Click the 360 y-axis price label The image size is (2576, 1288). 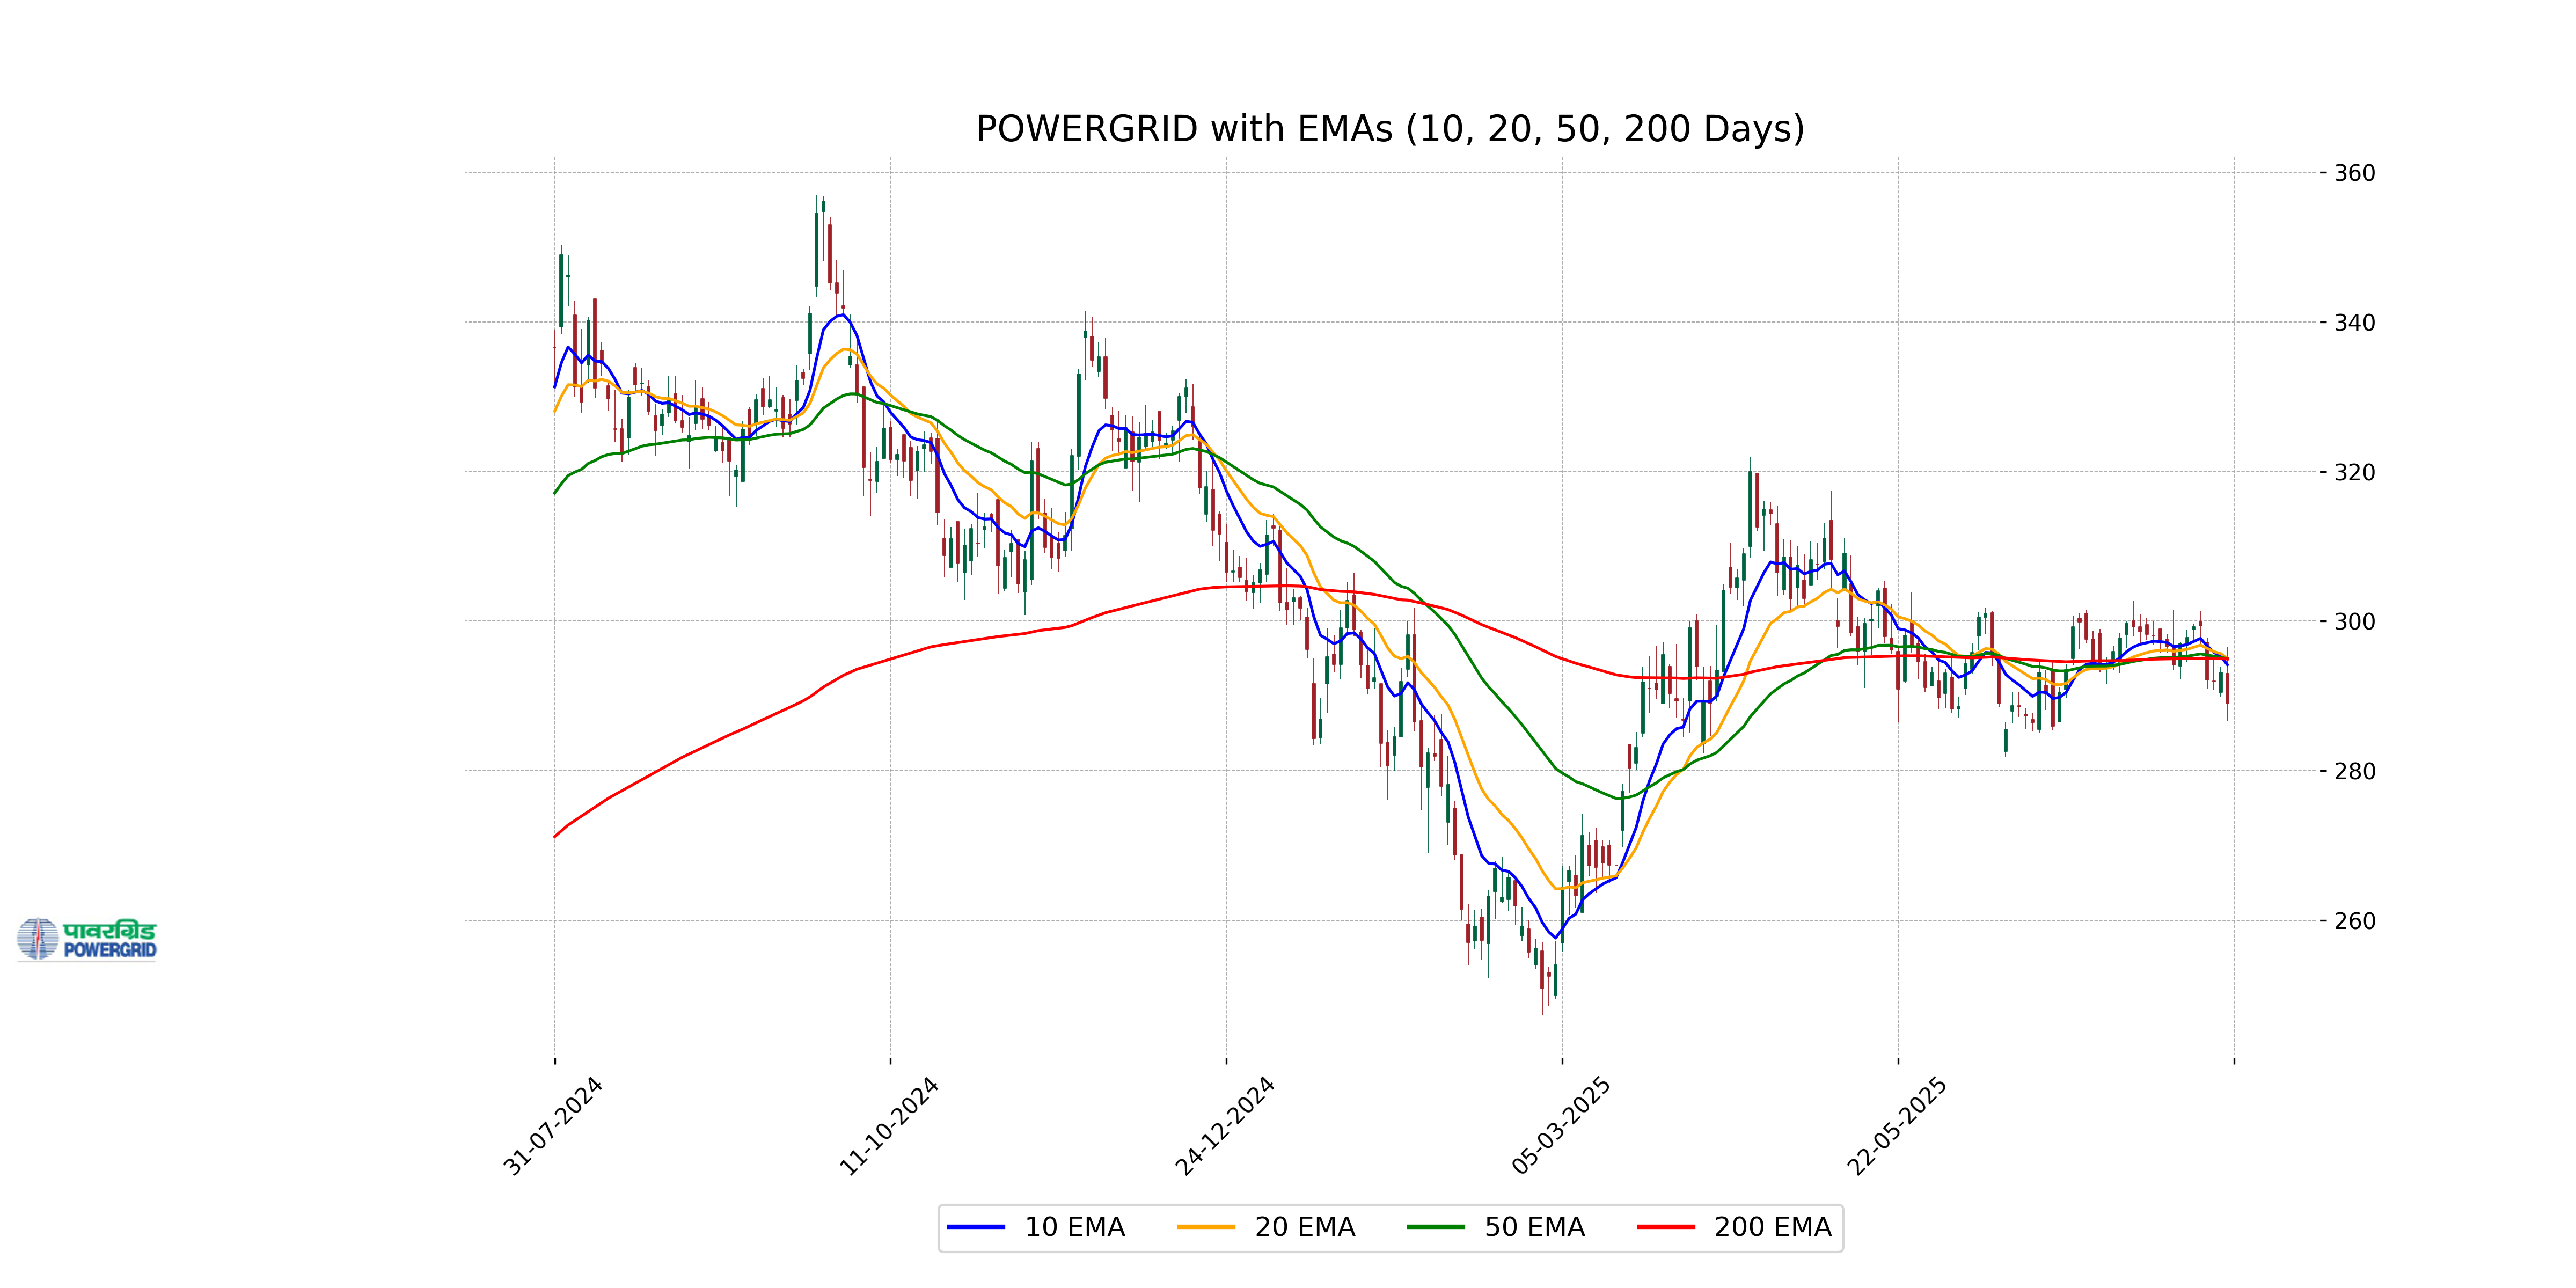click(x=2355, y=173)
